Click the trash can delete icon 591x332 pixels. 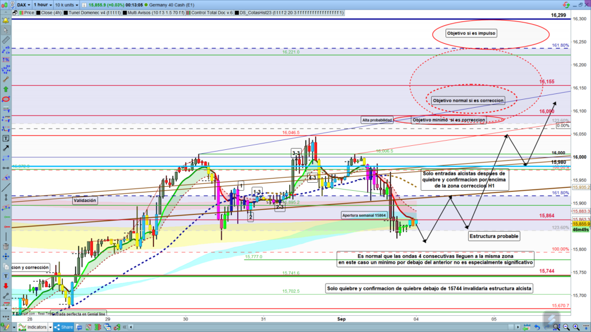6,247
